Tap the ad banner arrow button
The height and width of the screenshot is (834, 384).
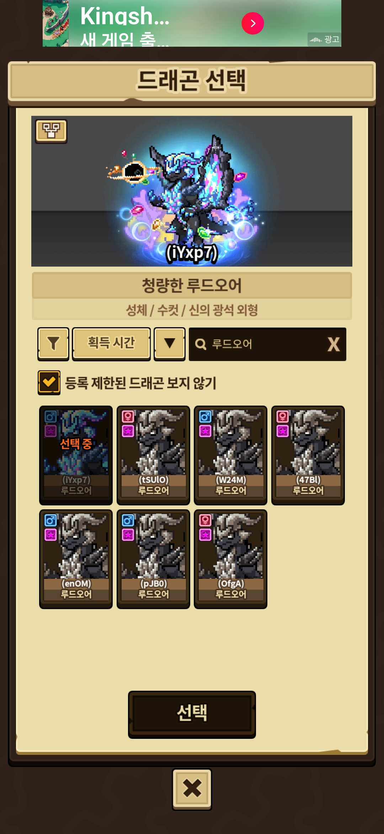point(253,24)
